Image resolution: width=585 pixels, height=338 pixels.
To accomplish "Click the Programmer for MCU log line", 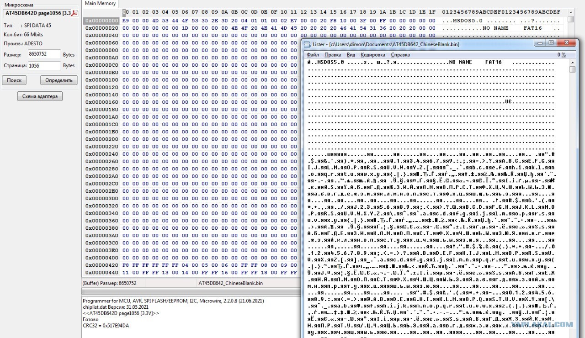I will 173,301.
